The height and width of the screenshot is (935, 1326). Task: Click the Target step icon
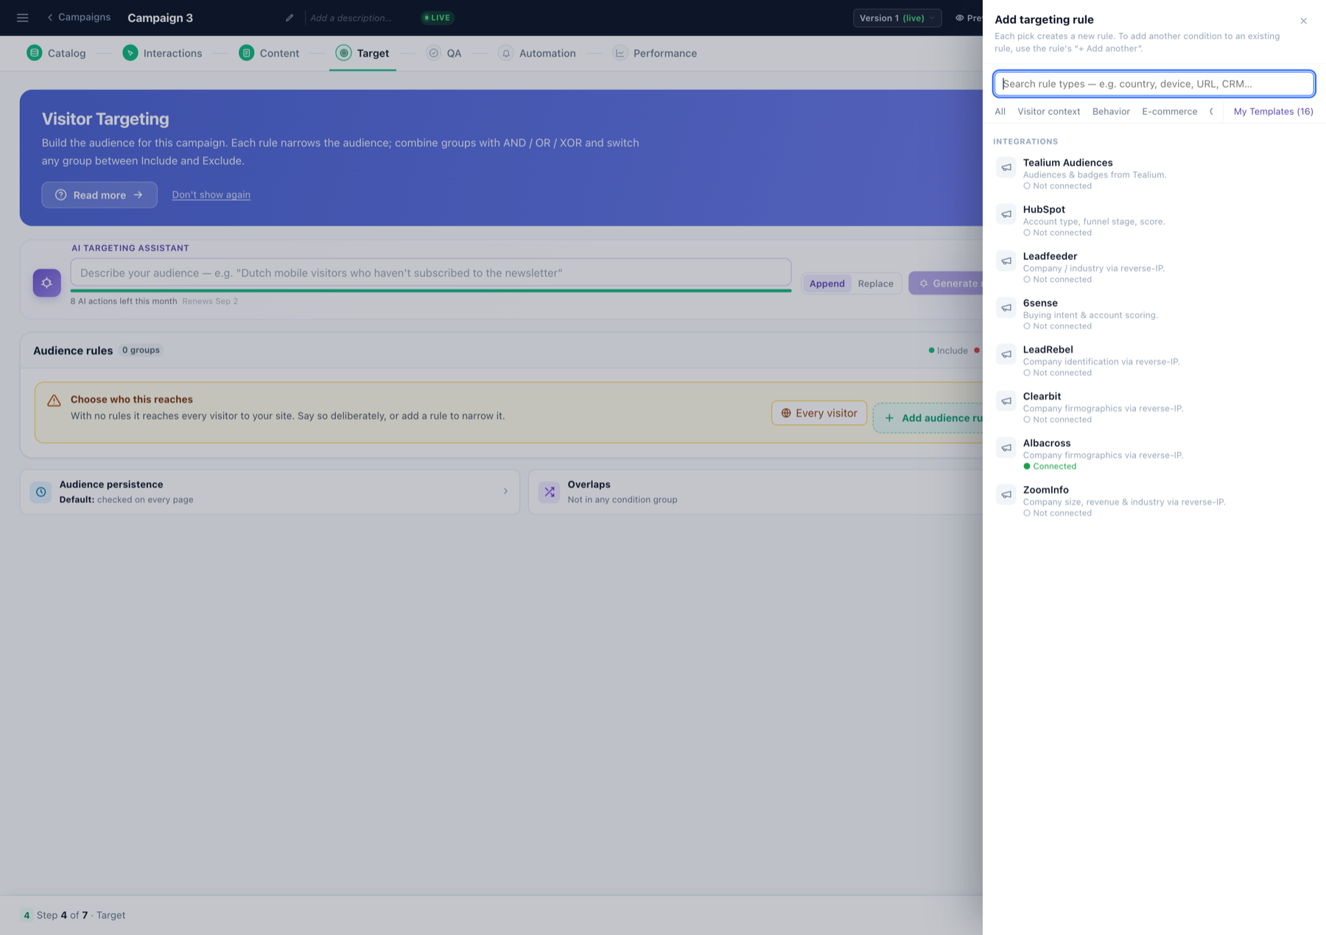click(344, 53)
